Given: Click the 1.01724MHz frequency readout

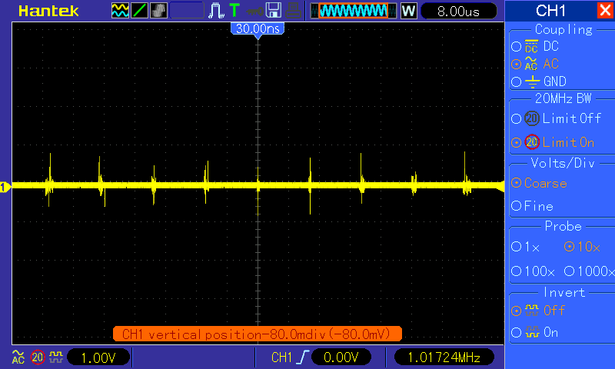Looking at the screenshot, I should [444, 357].
